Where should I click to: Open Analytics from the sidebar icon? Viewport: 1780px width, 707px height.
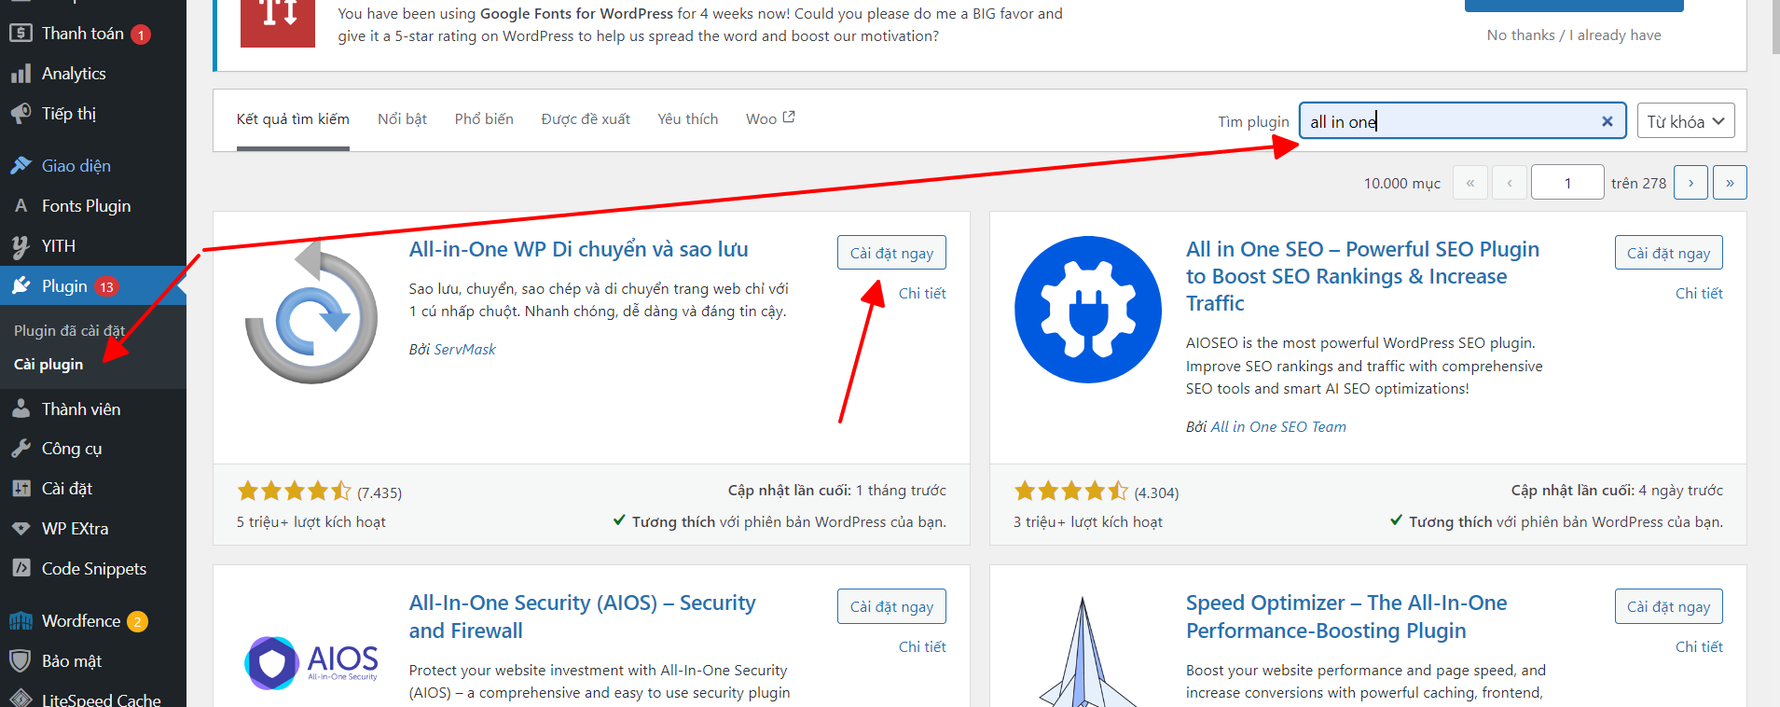[x=21, y=74]
